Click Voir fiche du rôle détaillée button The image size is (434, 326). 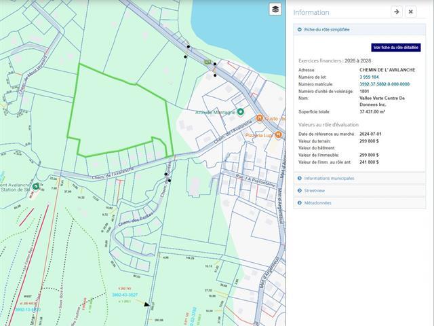[x=396, y=48]
